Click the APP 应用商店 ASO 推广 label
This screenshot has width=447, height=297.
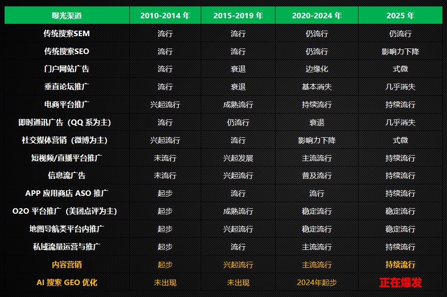[66, 193]
